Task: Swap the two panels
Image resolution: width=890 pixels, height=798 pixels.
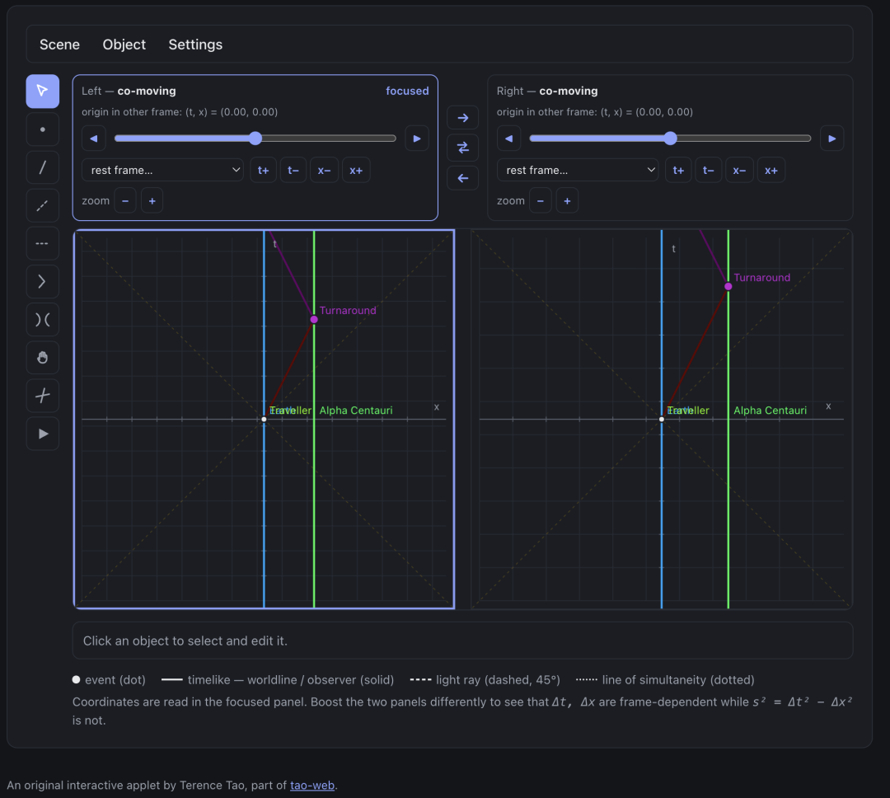Action: 462,148
